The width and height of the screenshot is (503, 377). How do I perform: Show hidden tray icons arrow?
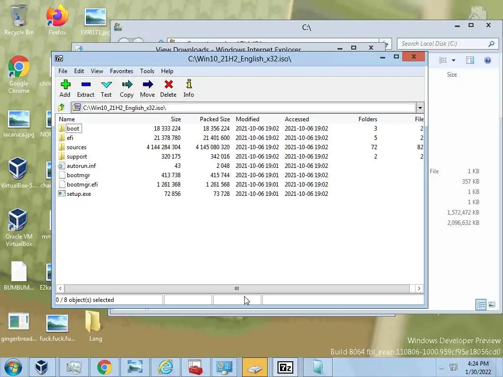pyautogui.click(x=442, y=368)
